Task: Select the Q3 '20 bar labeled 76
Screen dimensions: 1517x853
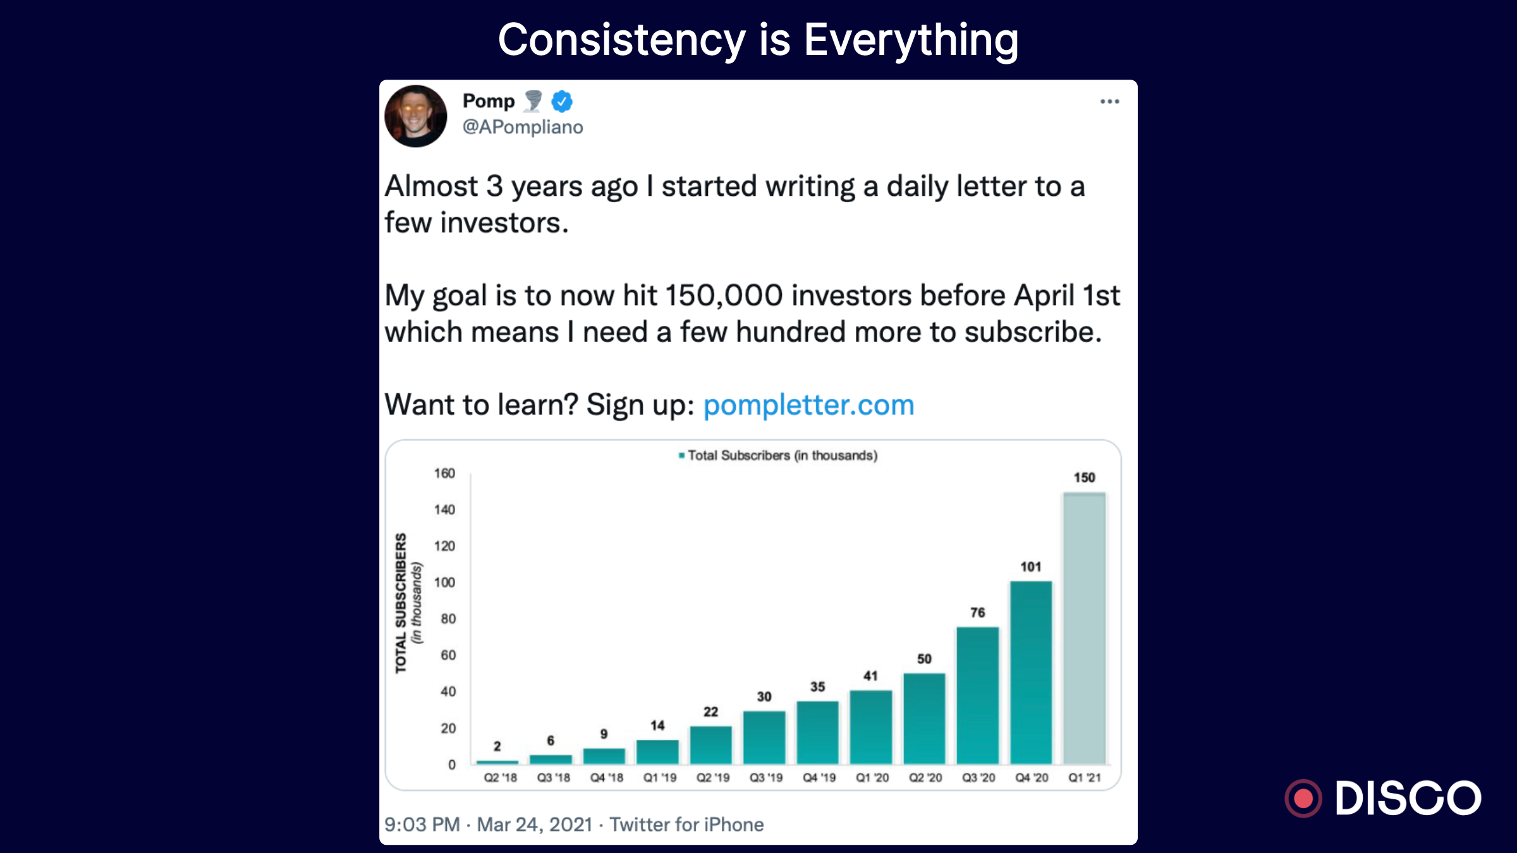Action: 978,695
